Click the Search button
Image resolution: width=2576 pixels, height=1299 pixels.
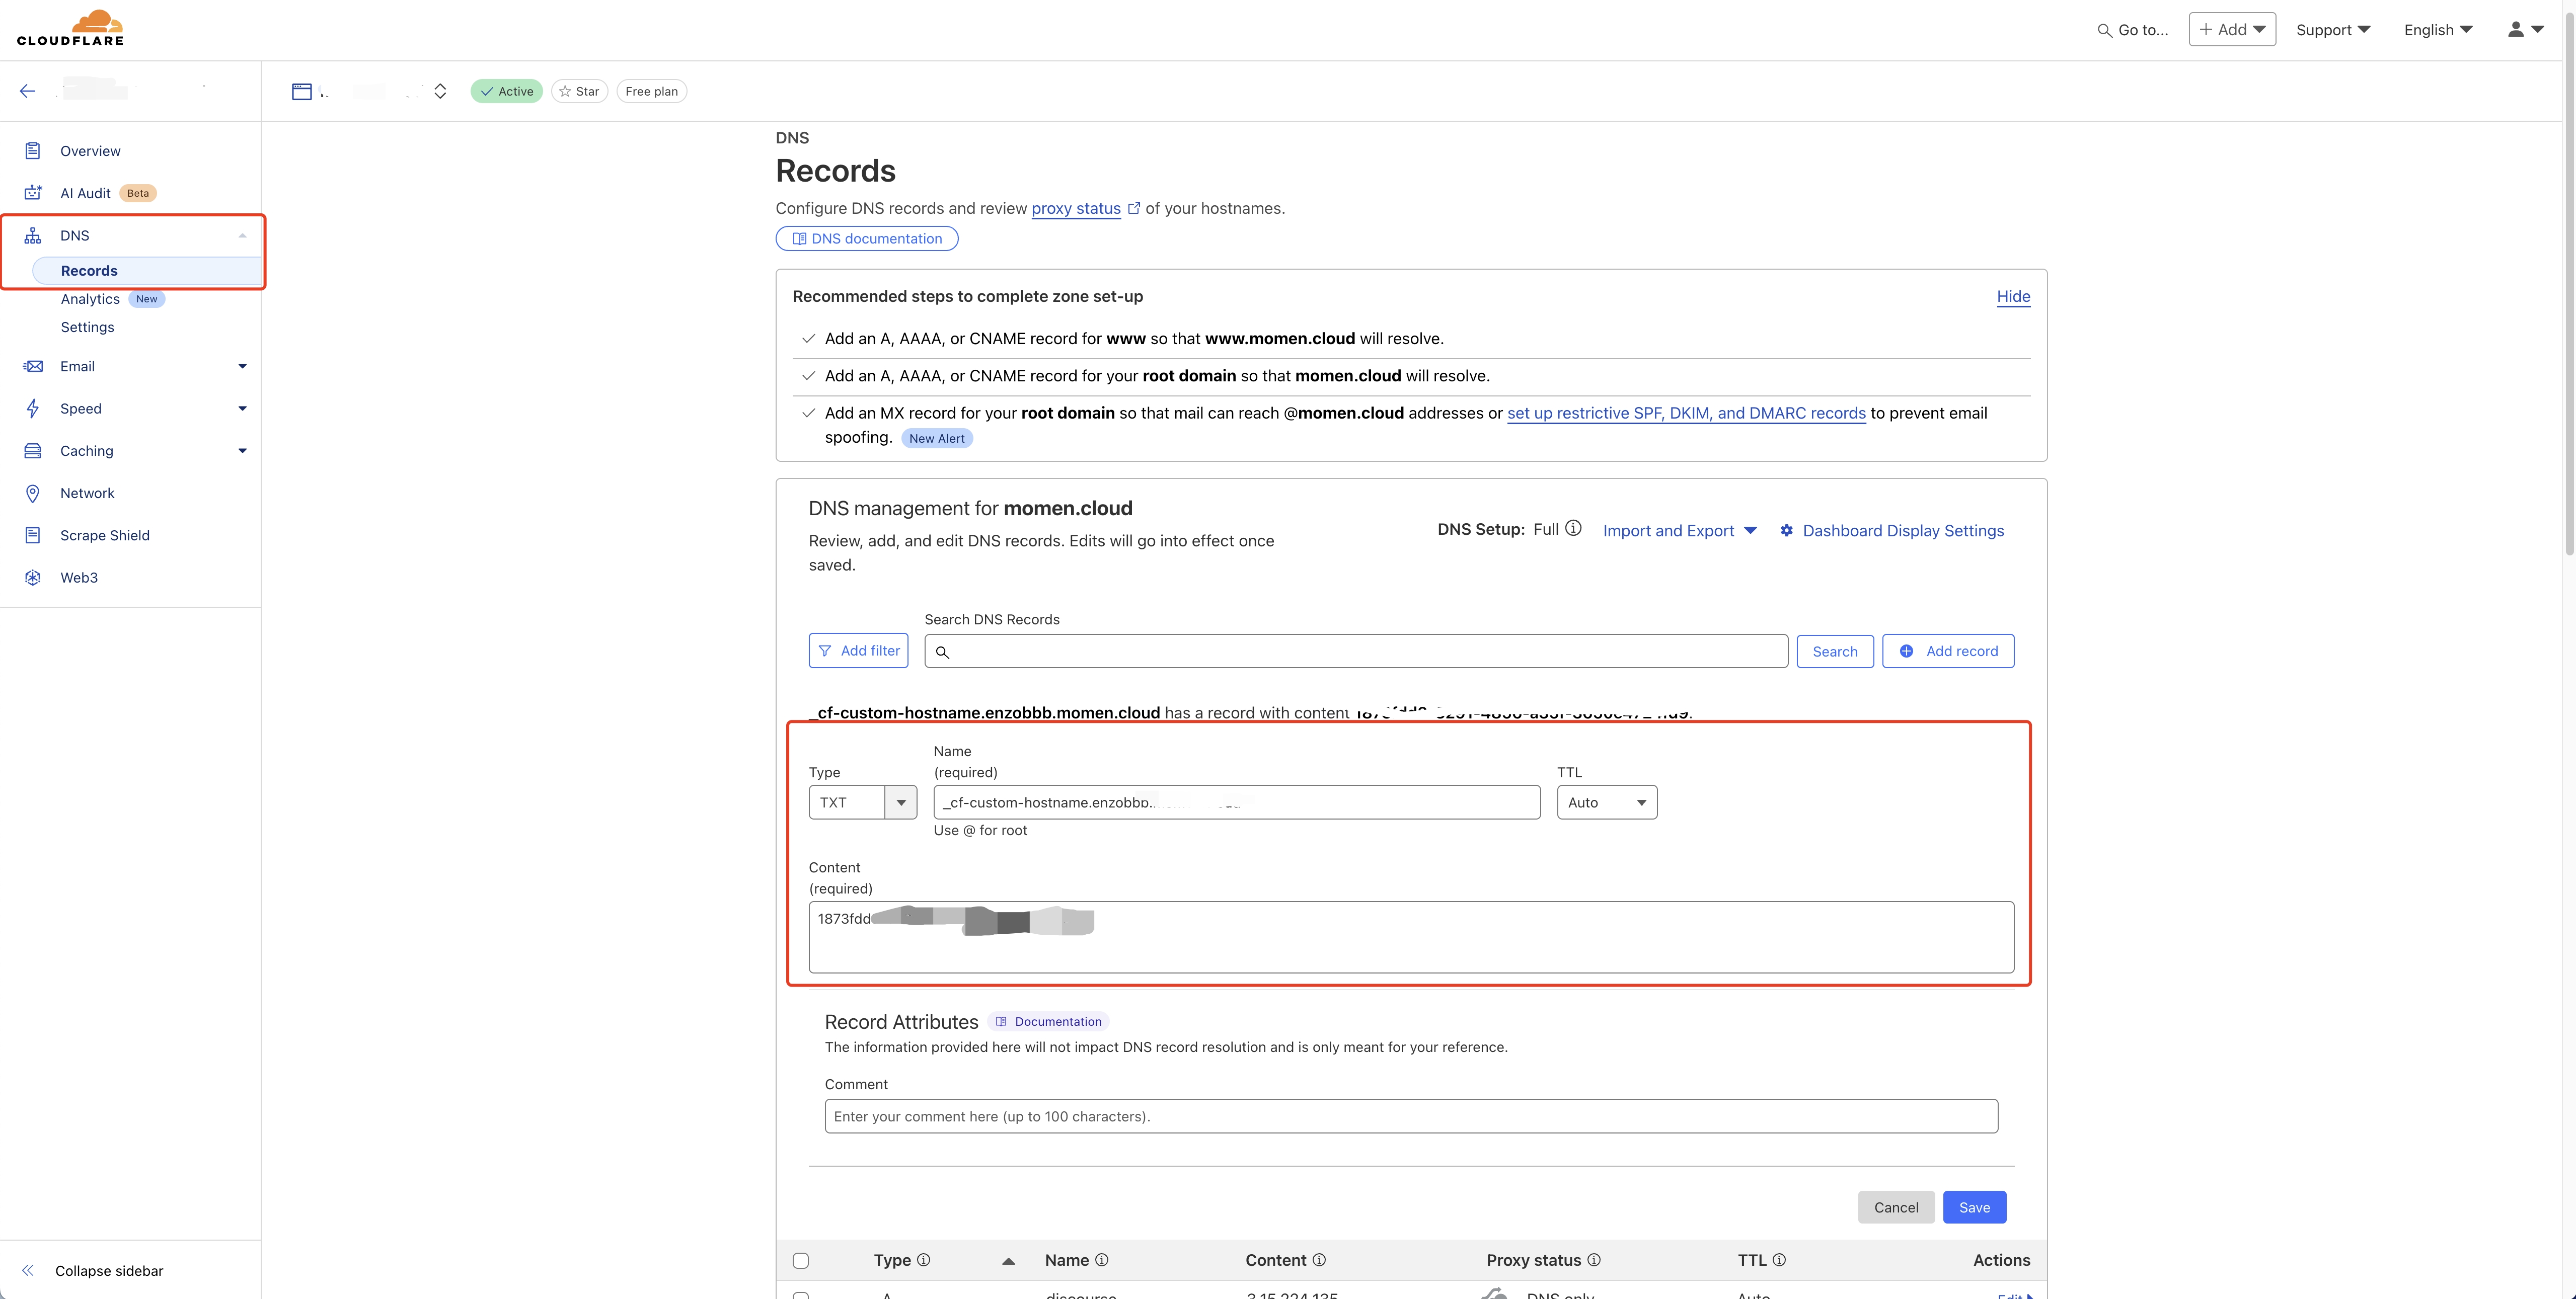(x=1835, y=652)
